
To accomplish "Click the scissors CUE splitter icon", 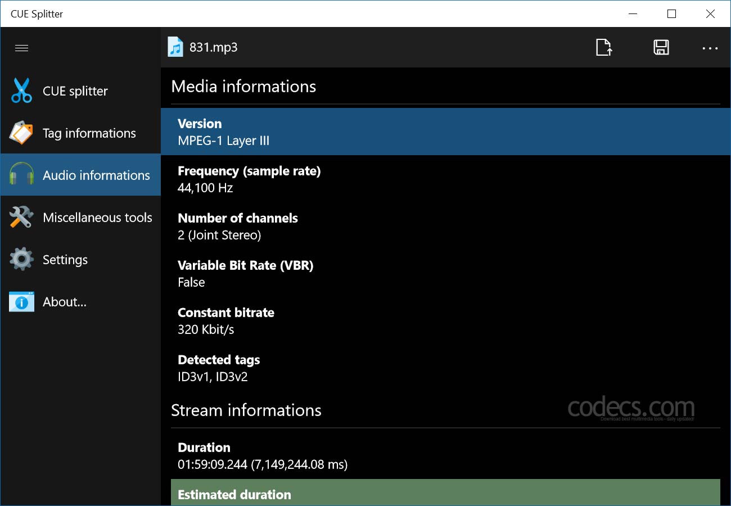I will (x=21, y=91).
